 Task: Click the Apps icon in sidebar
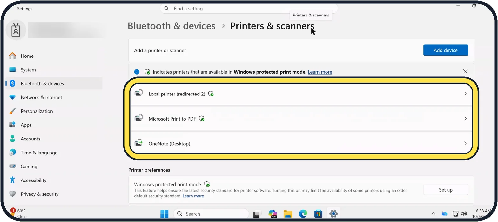tap(12, 125)
